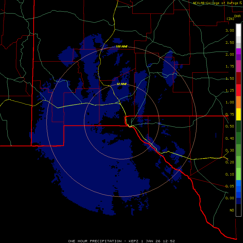
Task: Click the yellow color swatch in legend
Action: [x=238, y=114]
